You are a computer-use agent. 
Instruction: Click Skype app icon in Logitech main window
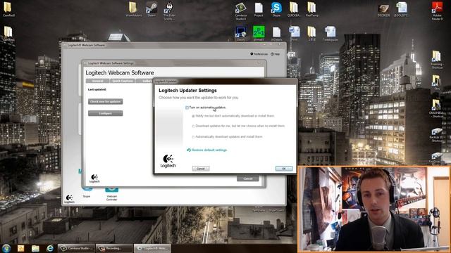coord(87,192)
